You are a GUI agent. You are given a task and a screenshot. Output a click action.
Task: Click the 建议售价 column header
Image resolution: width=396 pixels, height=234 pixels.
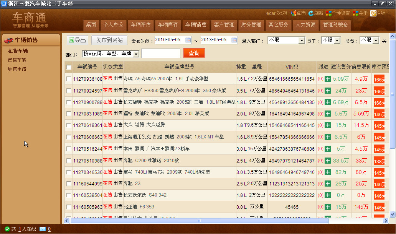(341, 67)
